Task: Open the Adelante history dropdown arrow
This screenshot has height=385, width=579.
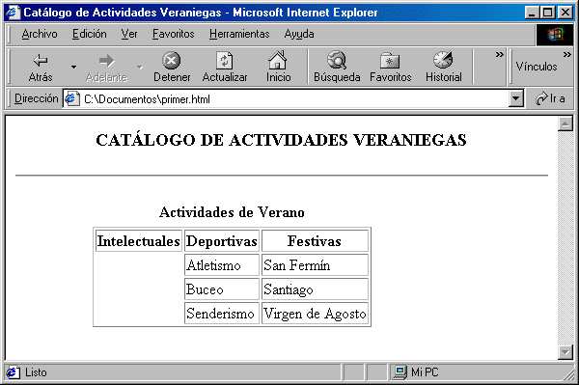Action: pos(140,67)
